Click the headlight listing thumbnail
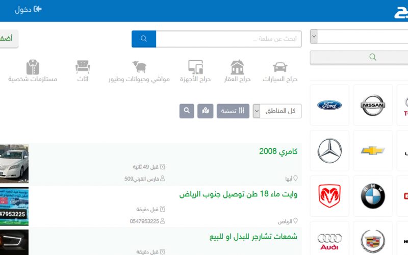 click(14, 242)
